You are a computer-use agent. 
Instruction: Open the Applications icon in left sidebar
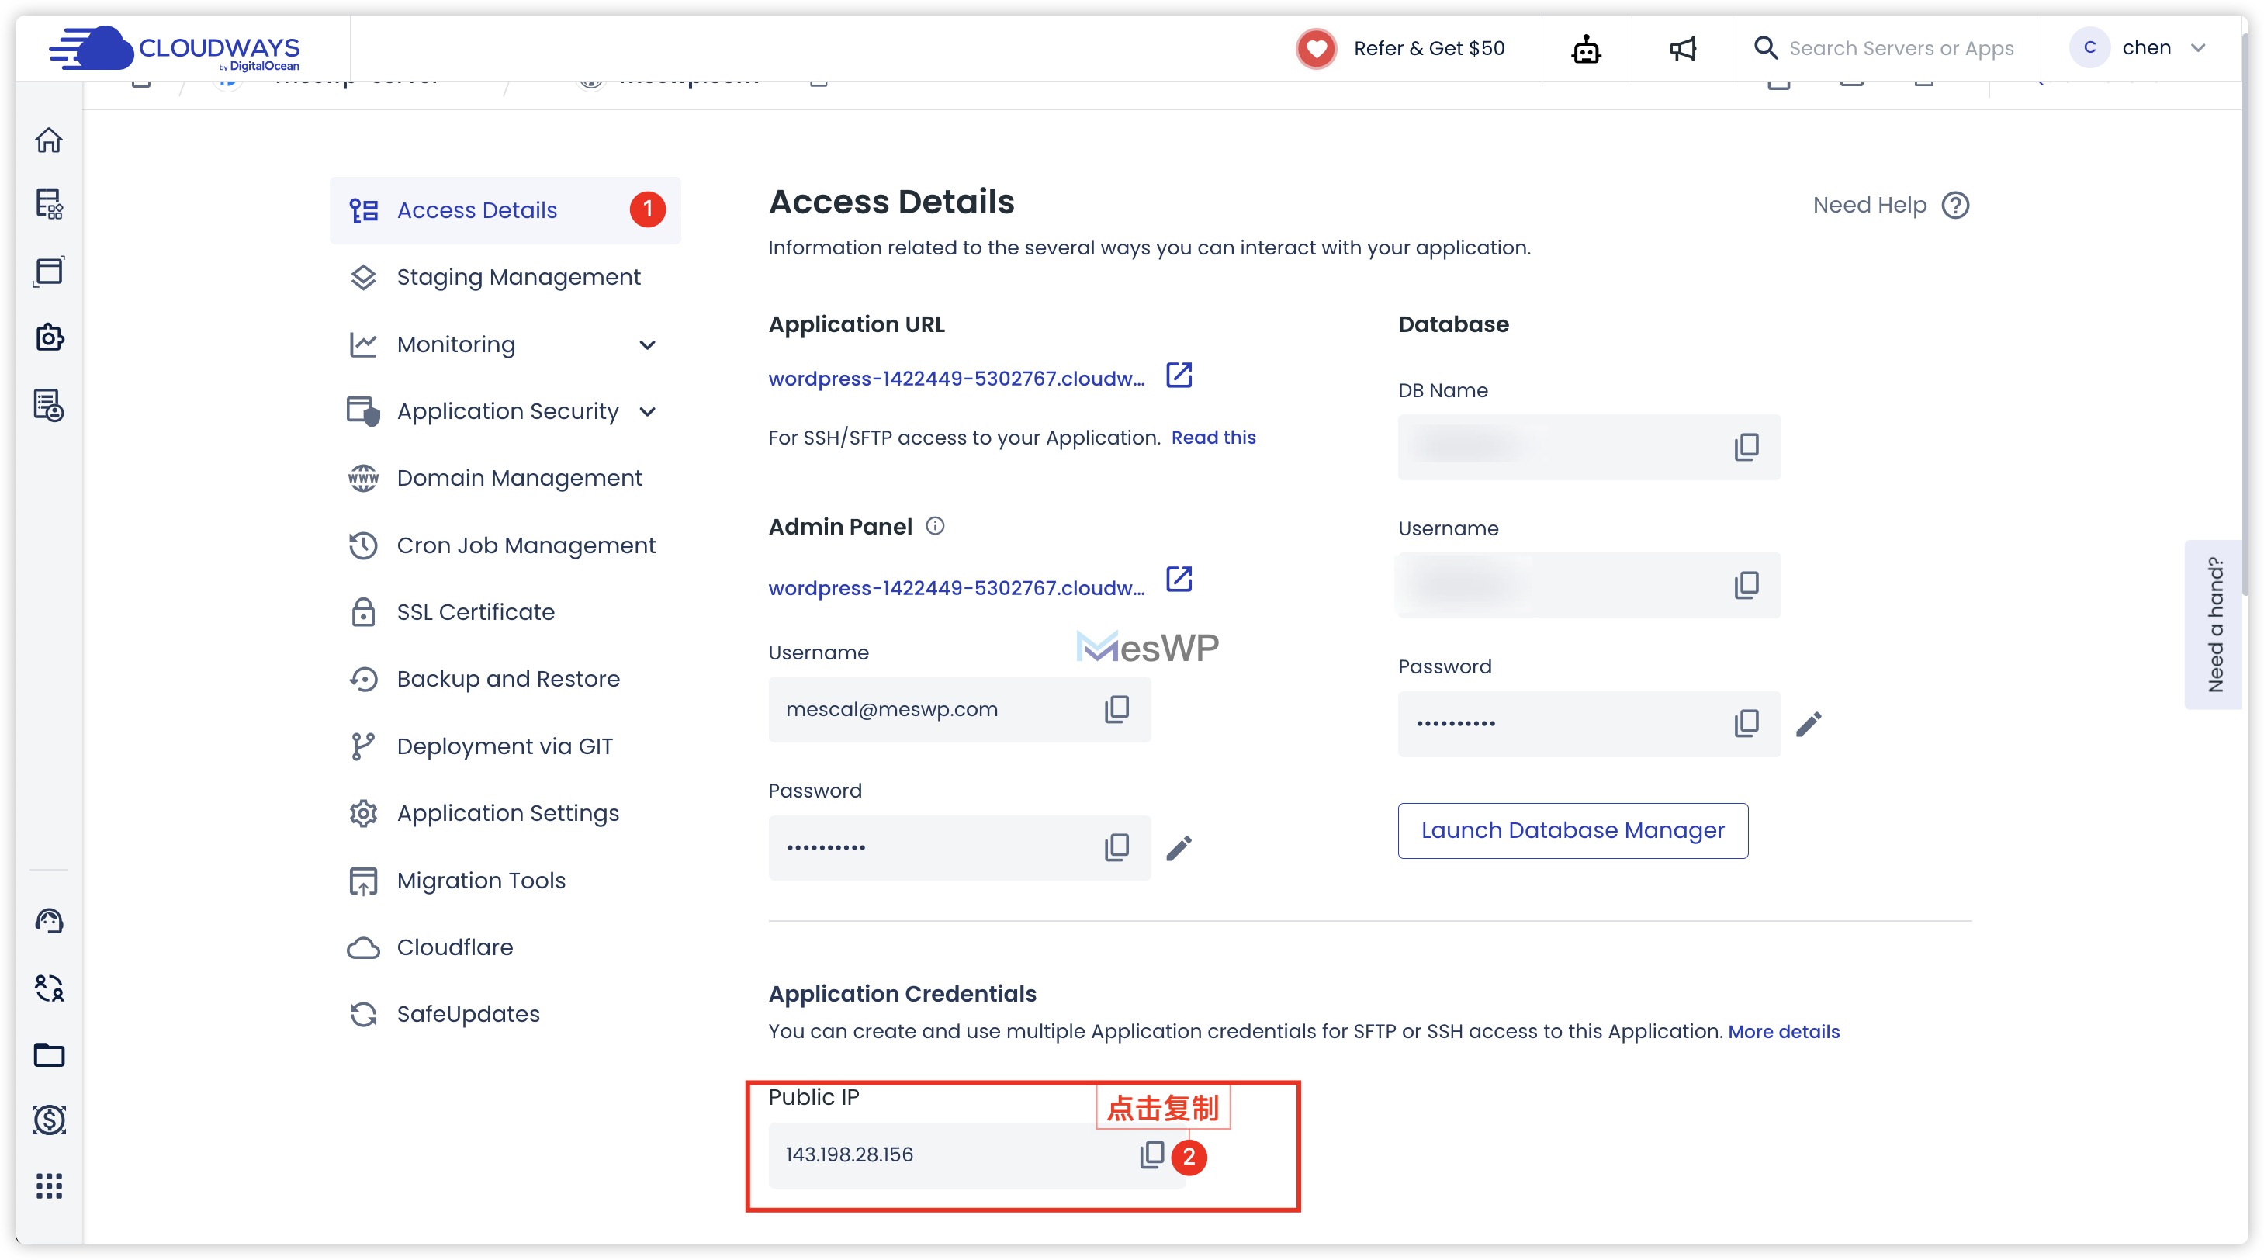tap(49, 271)
